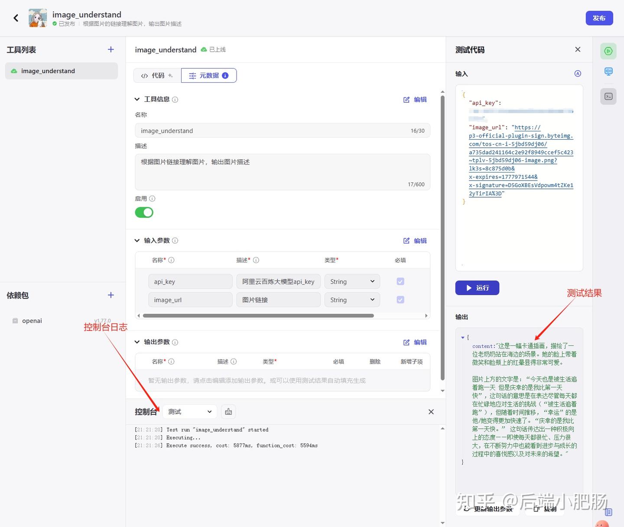The width and height of the screenshot is (624, 527).
Task: Show the info icon beside input 描述 column
Action: click(256, 260)
